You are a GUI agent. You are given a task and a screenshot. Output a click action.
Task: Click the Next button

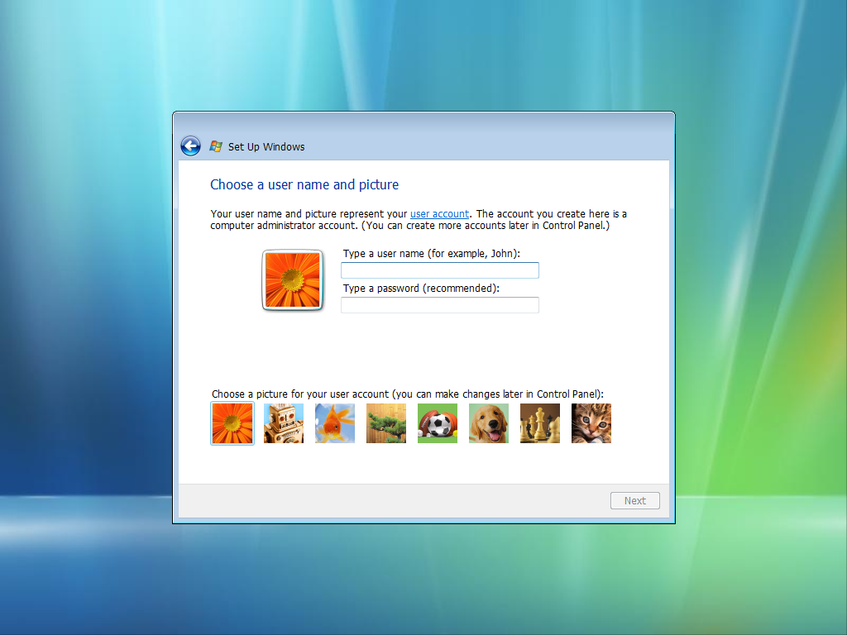pyautogui.click(x=635, y=500)
